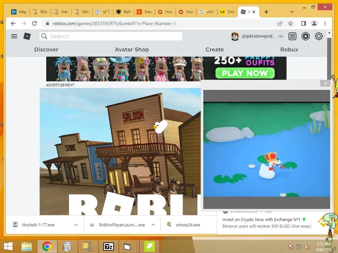This screenshot has width=338, height=253.
Task: Click the Roblox logo home icon
Action: [27, 36]
